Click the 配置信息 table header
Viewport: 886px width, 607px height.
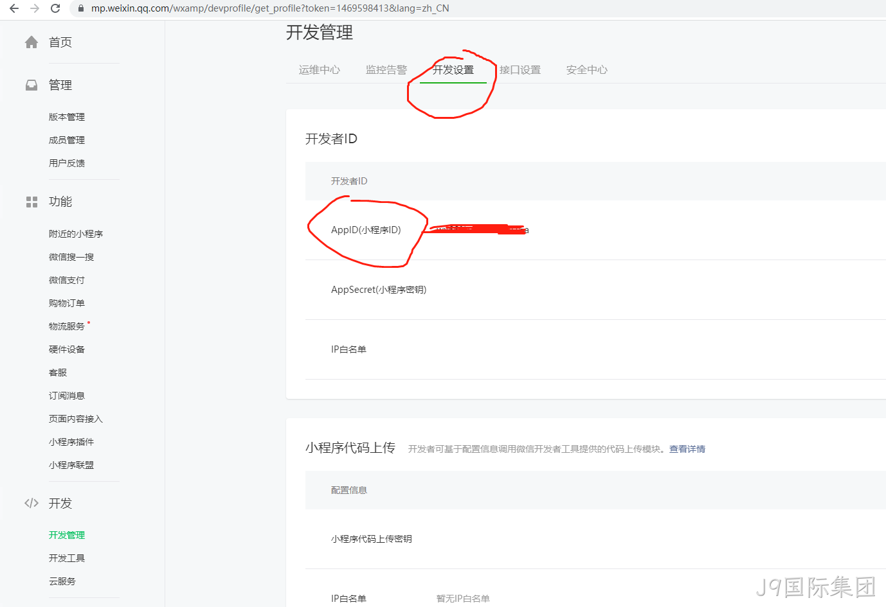coord(349,490)
